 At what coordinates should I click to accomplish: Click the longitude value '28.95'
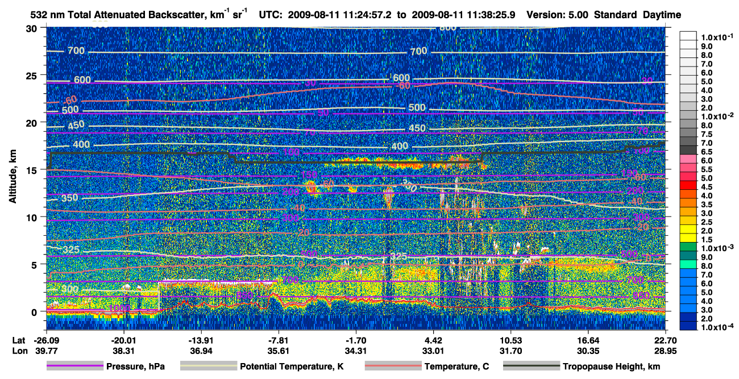click(666, 351)
